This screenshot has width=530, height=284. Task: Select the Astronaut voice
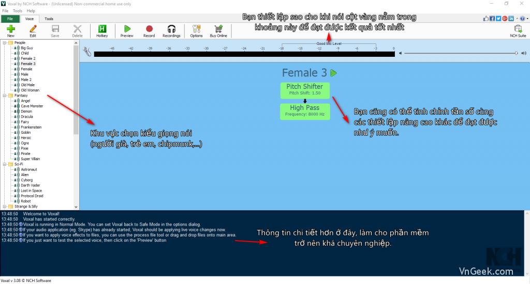[29, 170]
